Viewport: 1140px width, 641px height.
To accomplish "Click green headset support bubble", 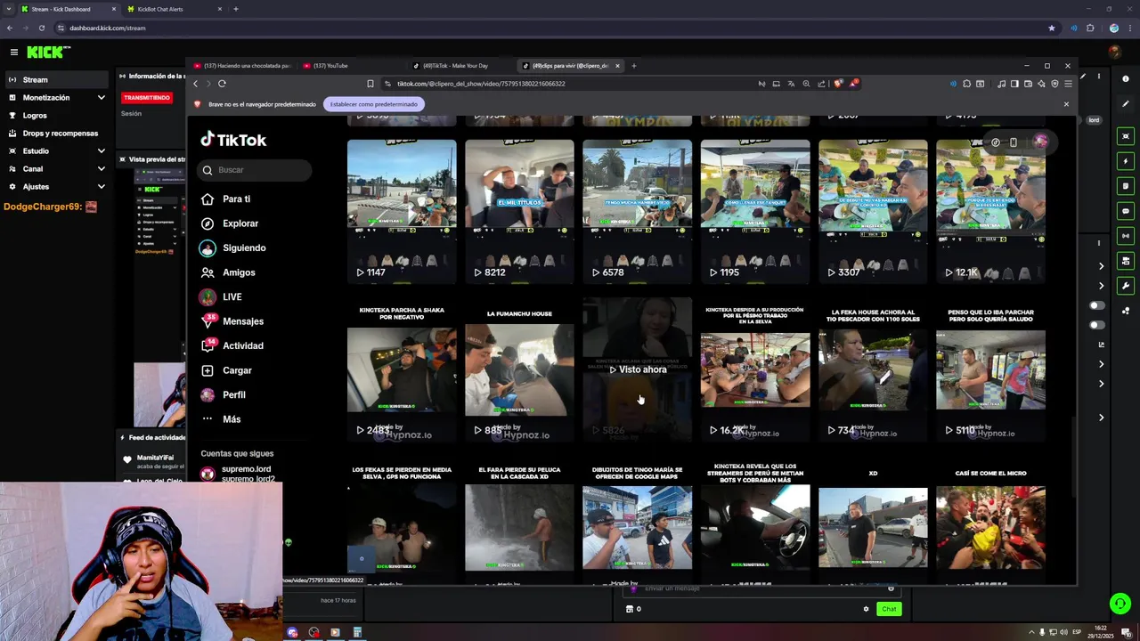I will pos(1120,604).
